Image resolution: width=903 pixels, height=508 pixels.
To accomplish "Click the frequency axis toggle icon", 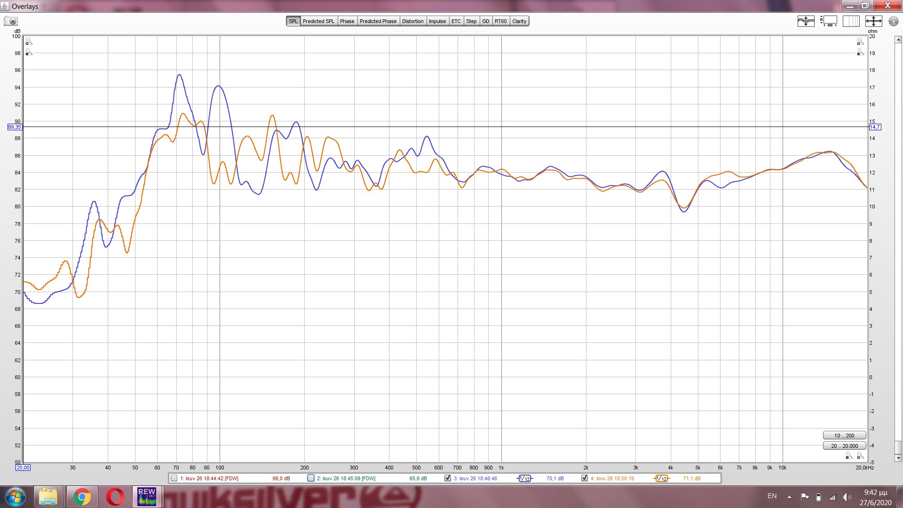I will pos(851,21).
